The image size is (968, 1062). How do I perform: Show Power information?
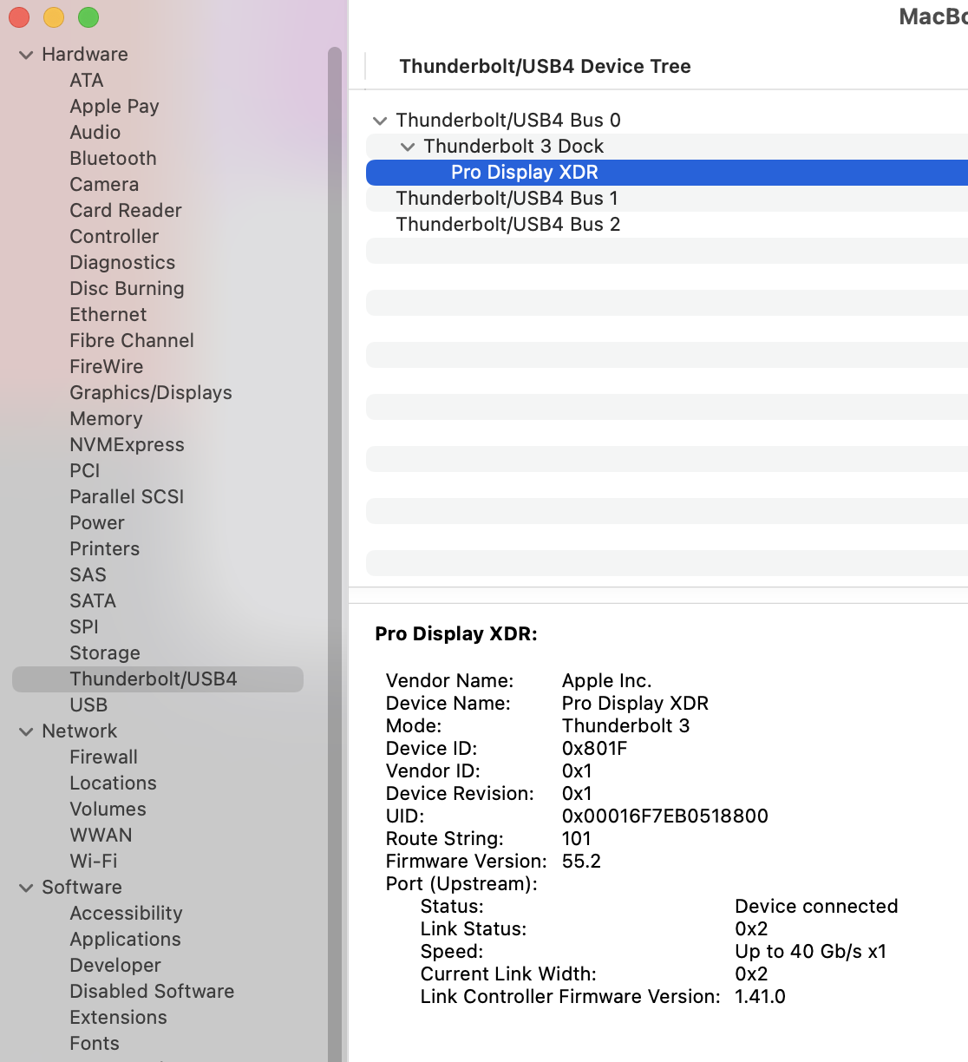[97, 523]
